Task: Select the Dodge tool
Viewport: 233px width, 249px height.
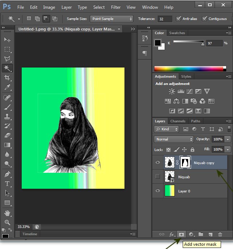Action: point(7,164)
